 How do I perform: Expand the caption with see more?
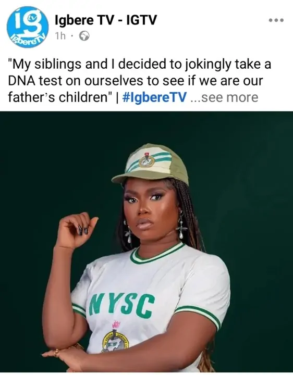tap(224, 97)
